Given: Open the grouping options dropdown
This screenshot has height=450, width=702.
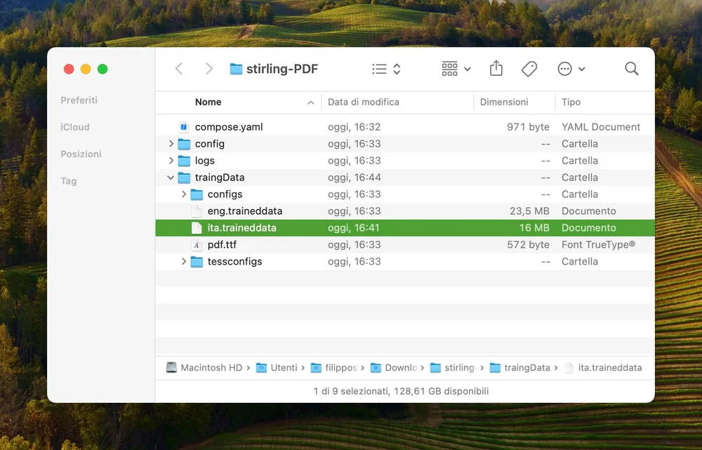Looking at the screenshot, I should pos(455,68).
